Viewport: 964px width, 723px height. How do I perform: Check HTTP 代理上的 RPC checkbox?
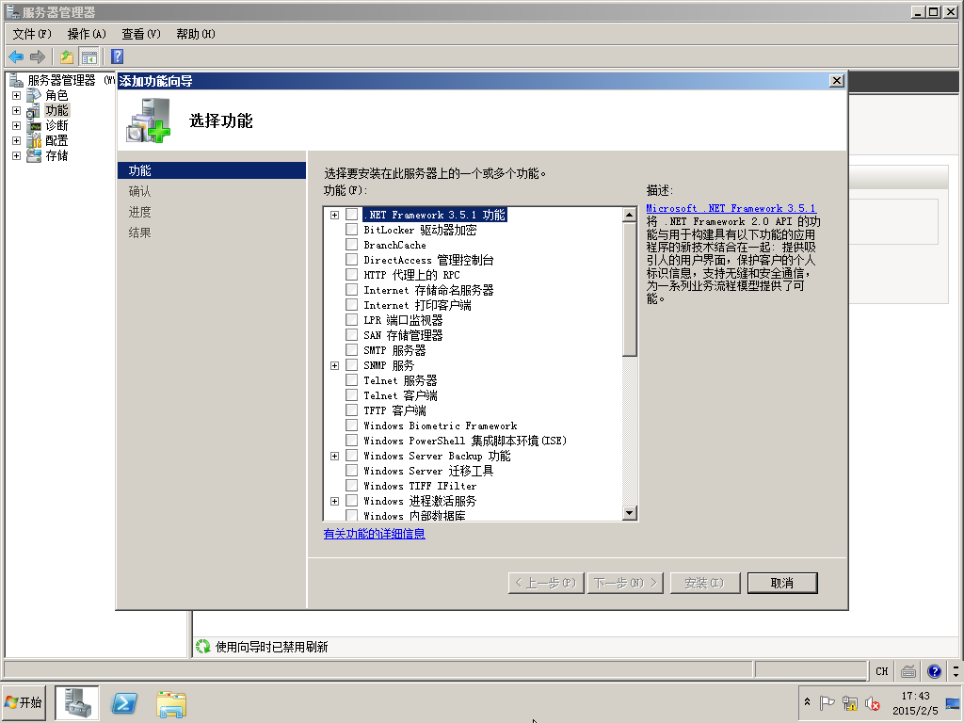click(352, 275)
